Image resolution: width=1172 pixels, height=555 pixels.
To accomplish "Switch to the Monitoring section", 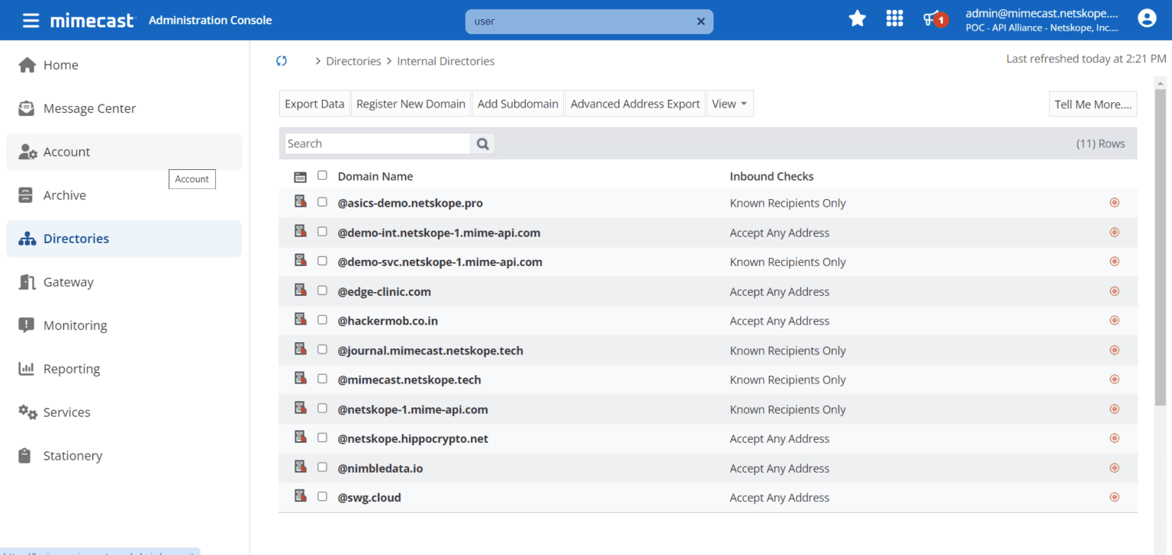I will coord(76,325).
